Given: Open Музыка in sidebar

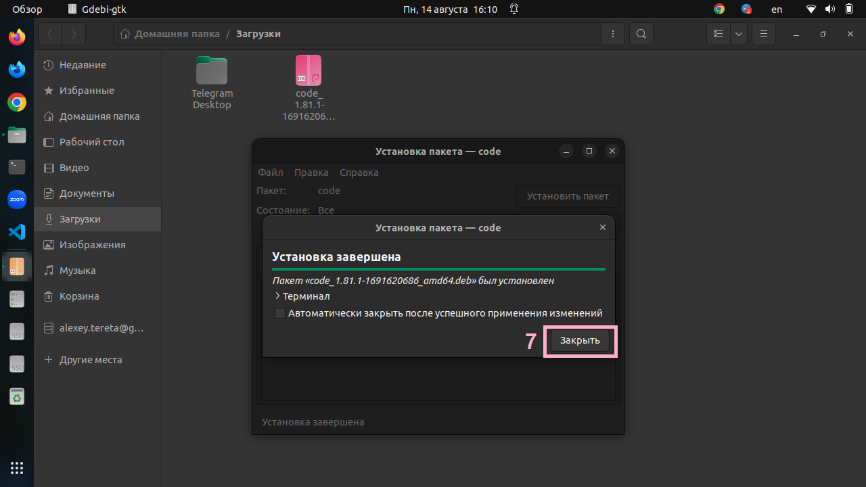Looking at the screenshot, I should (x=97, y=271).
